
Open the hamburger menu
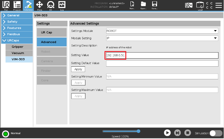[x=218, y=5]
